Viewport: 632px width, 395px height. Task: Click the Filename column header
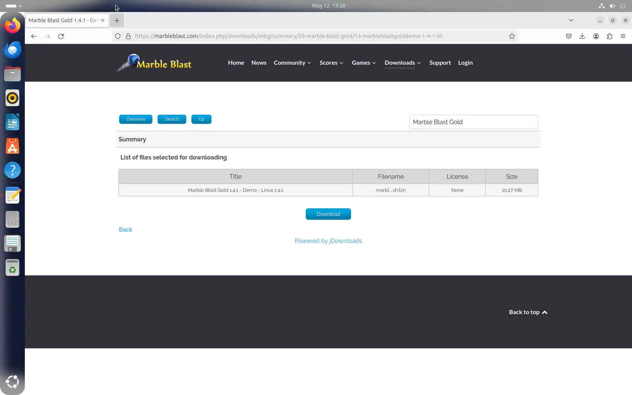pos(391,176)
